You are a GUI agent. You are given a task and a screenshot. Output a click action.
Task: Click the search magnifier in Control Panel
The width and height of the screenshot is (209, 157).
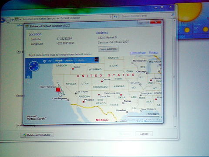pos(173,15)
